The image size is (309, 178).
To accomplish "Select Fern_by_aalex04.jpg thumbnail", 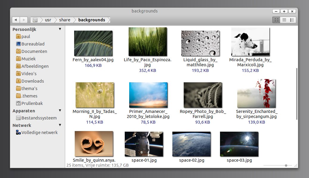I will [x=93, y=43].
